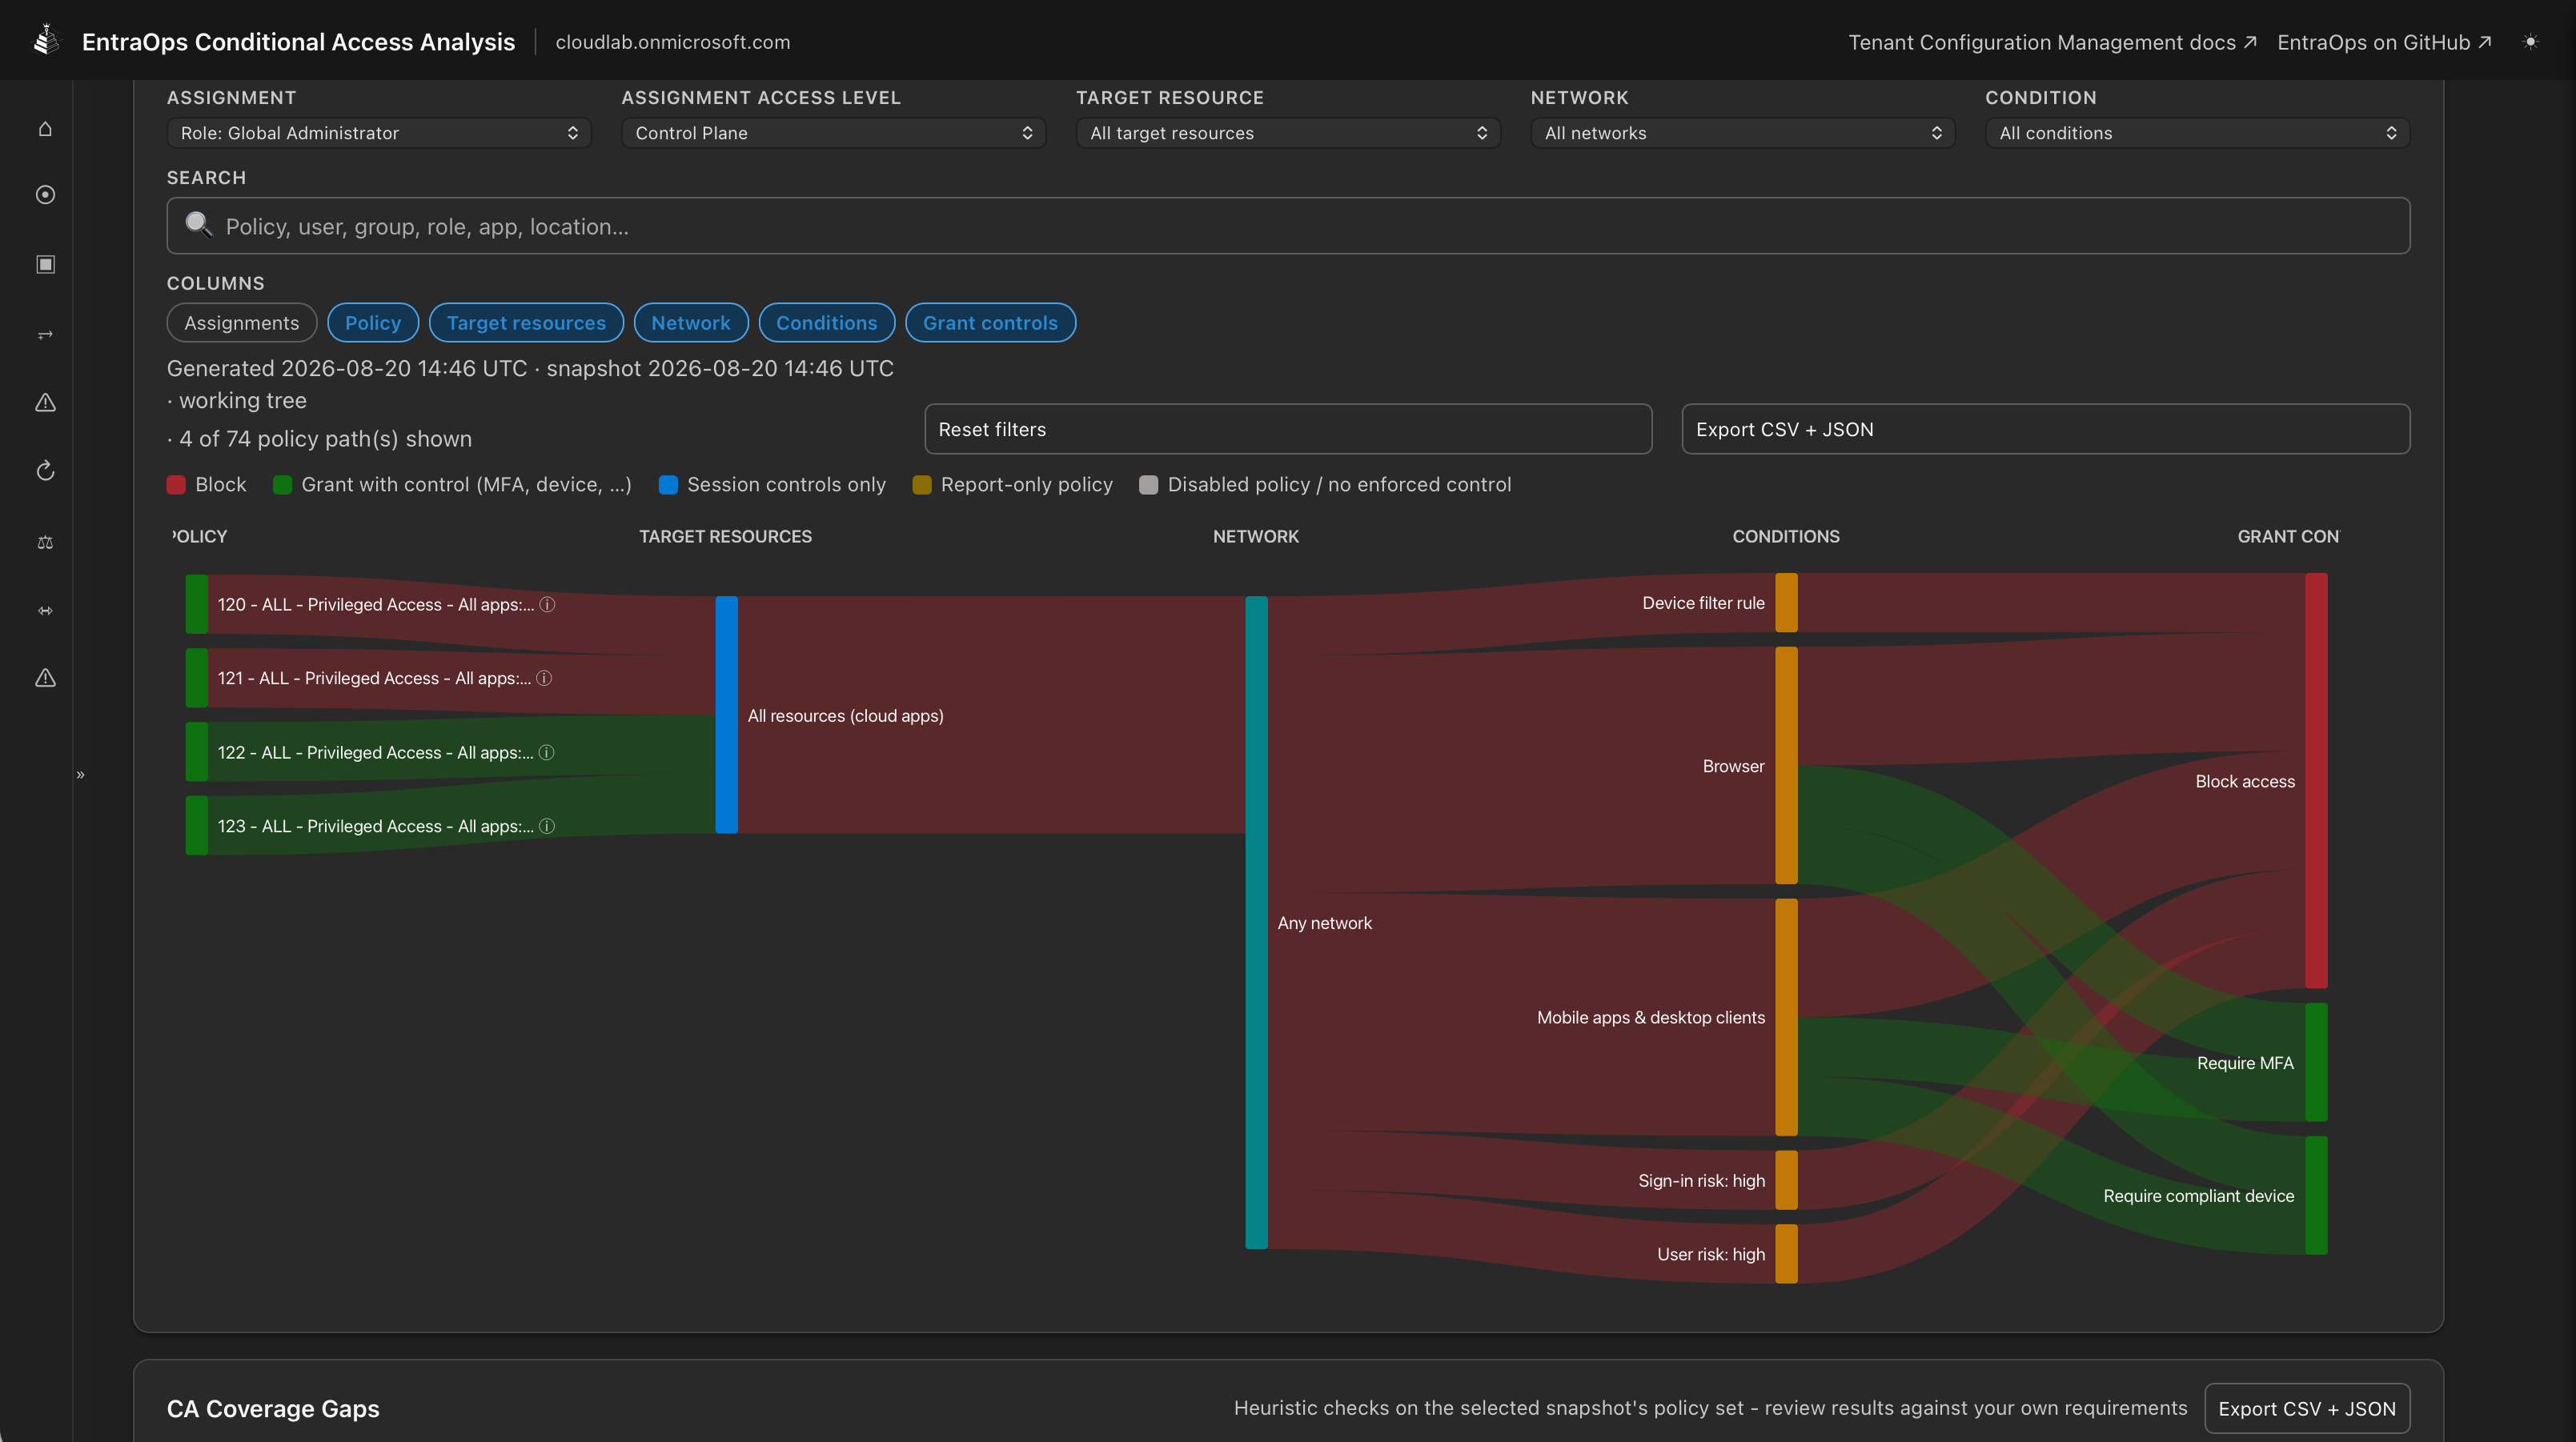The height and width of the screenshot is (1442, 2576).
Task: Click the cloudlab.onmicrosoft.com tenant name
Action: (673, 42)
